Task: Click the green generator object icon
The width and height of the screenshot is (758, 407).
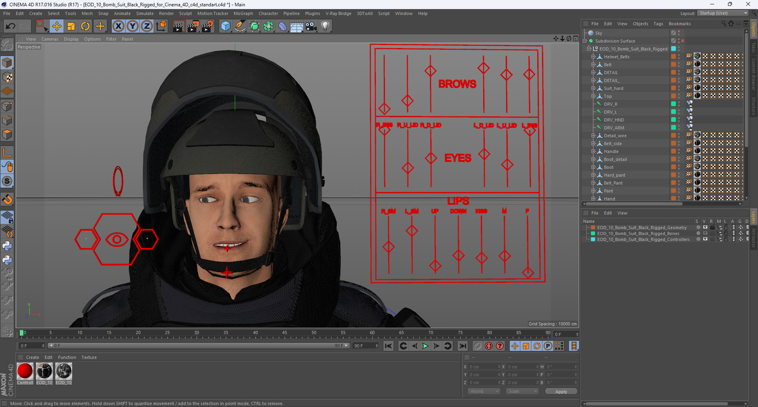Action: point(254,26)
